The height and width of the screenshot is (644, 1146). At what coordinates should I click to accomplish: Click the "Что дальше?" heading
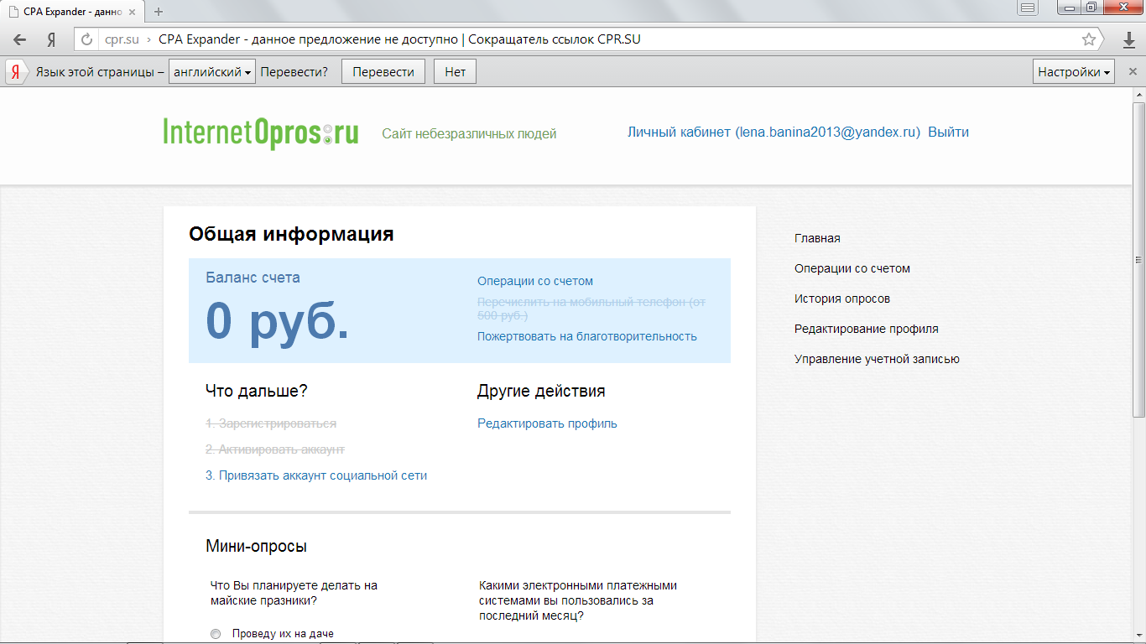pos(257,392)
